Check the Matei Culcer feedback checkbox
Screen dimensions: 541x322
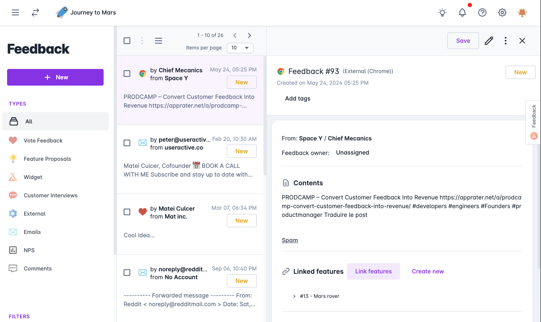pyautogui.click(x=127, y=212)
